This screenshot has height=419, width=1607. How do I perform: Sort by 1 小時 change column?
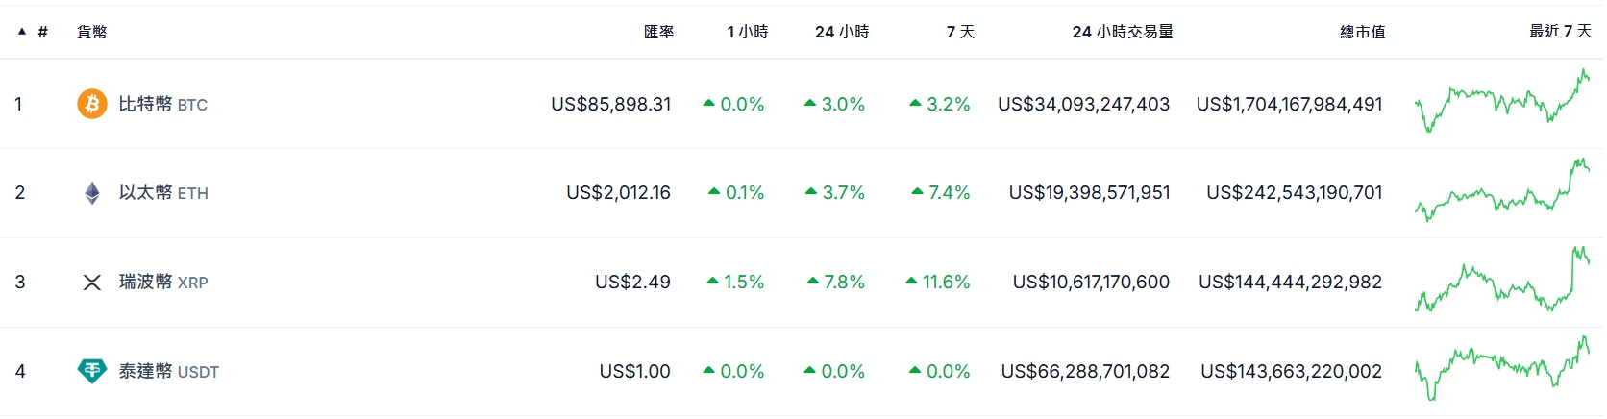(747, 32)
